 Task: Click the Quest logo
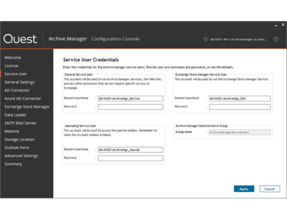20,39
